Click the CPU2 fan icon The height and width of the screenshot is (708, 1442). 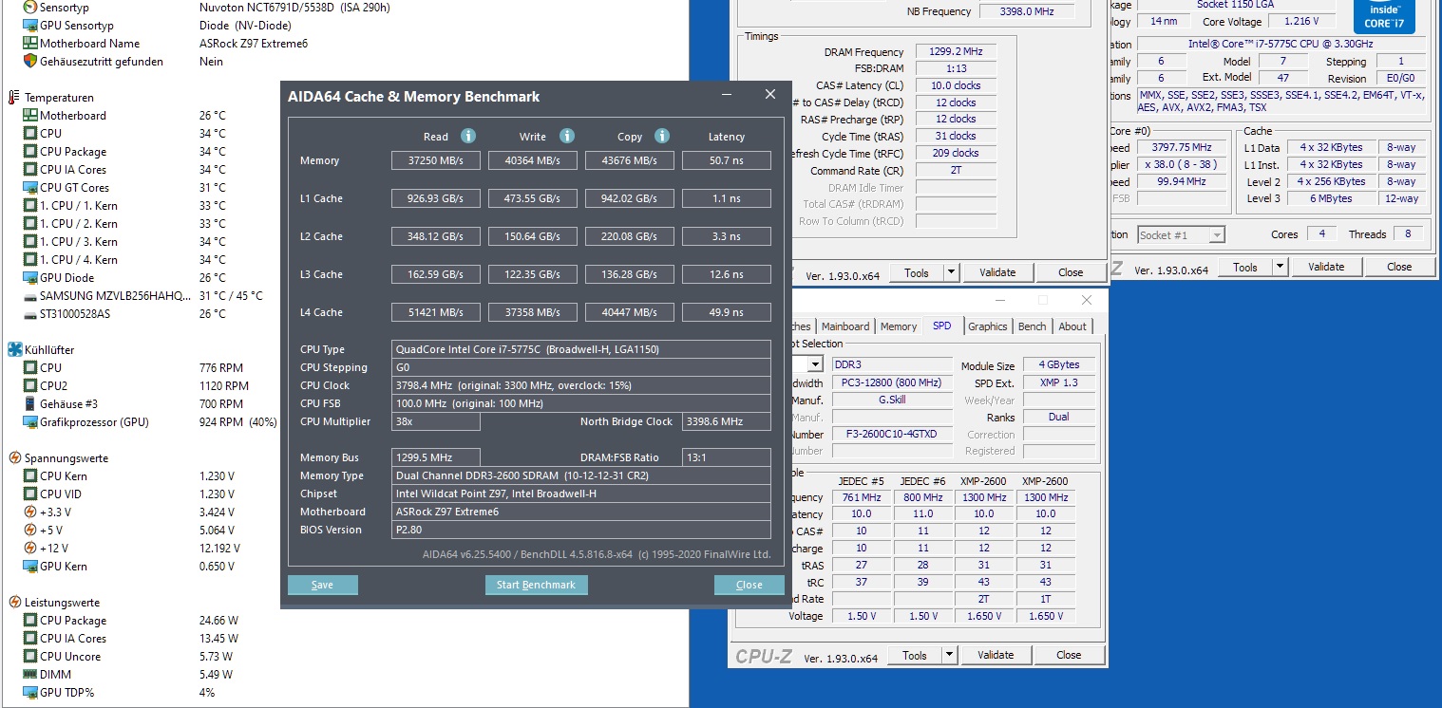tap(30, 385)
